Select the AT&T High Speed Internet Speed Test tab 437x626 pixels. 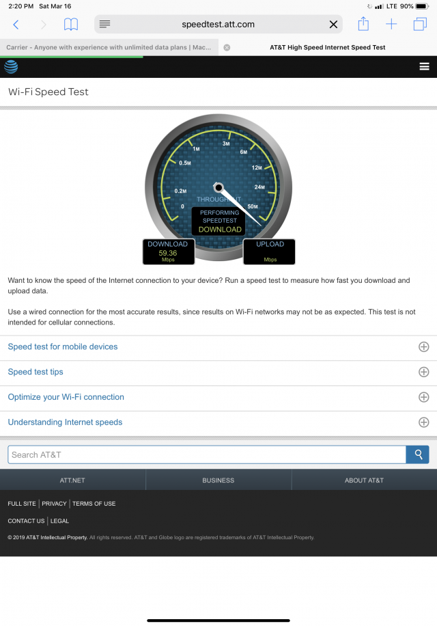point(327,47)
